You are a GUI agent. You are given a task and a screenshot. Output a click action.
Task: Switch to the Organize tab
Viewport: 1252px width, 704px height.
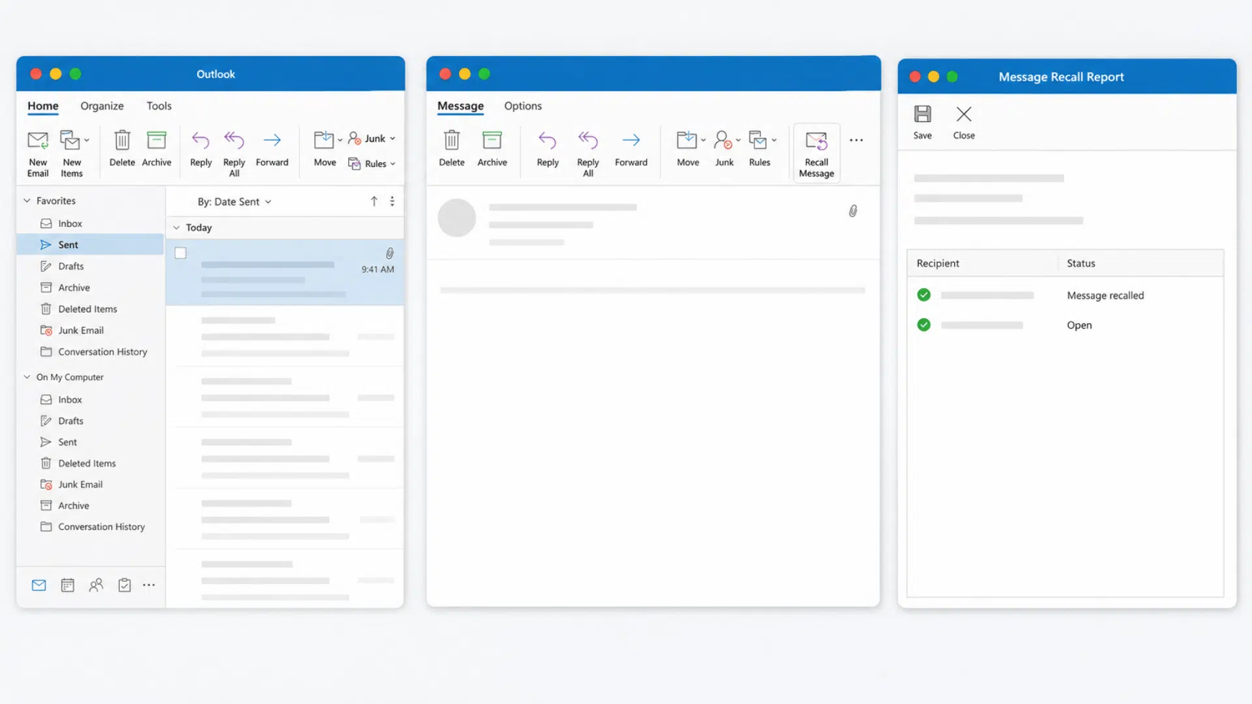tap(102, 106)
